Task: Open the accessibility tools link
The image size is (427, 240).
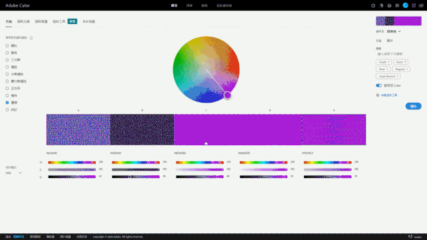Action: 389,95
